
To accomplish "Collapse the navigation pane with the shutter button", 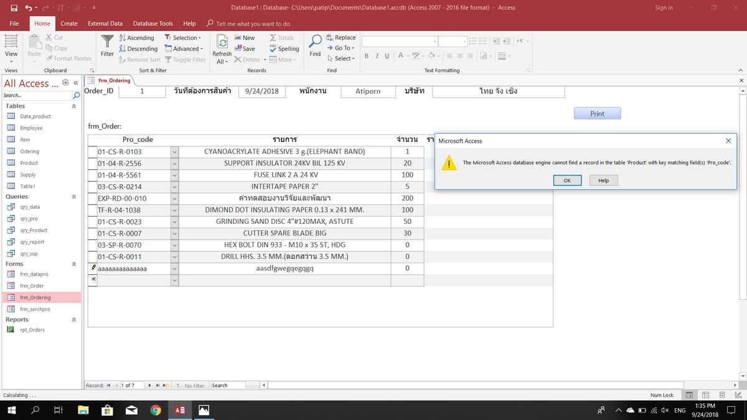I will click(76, 83).
